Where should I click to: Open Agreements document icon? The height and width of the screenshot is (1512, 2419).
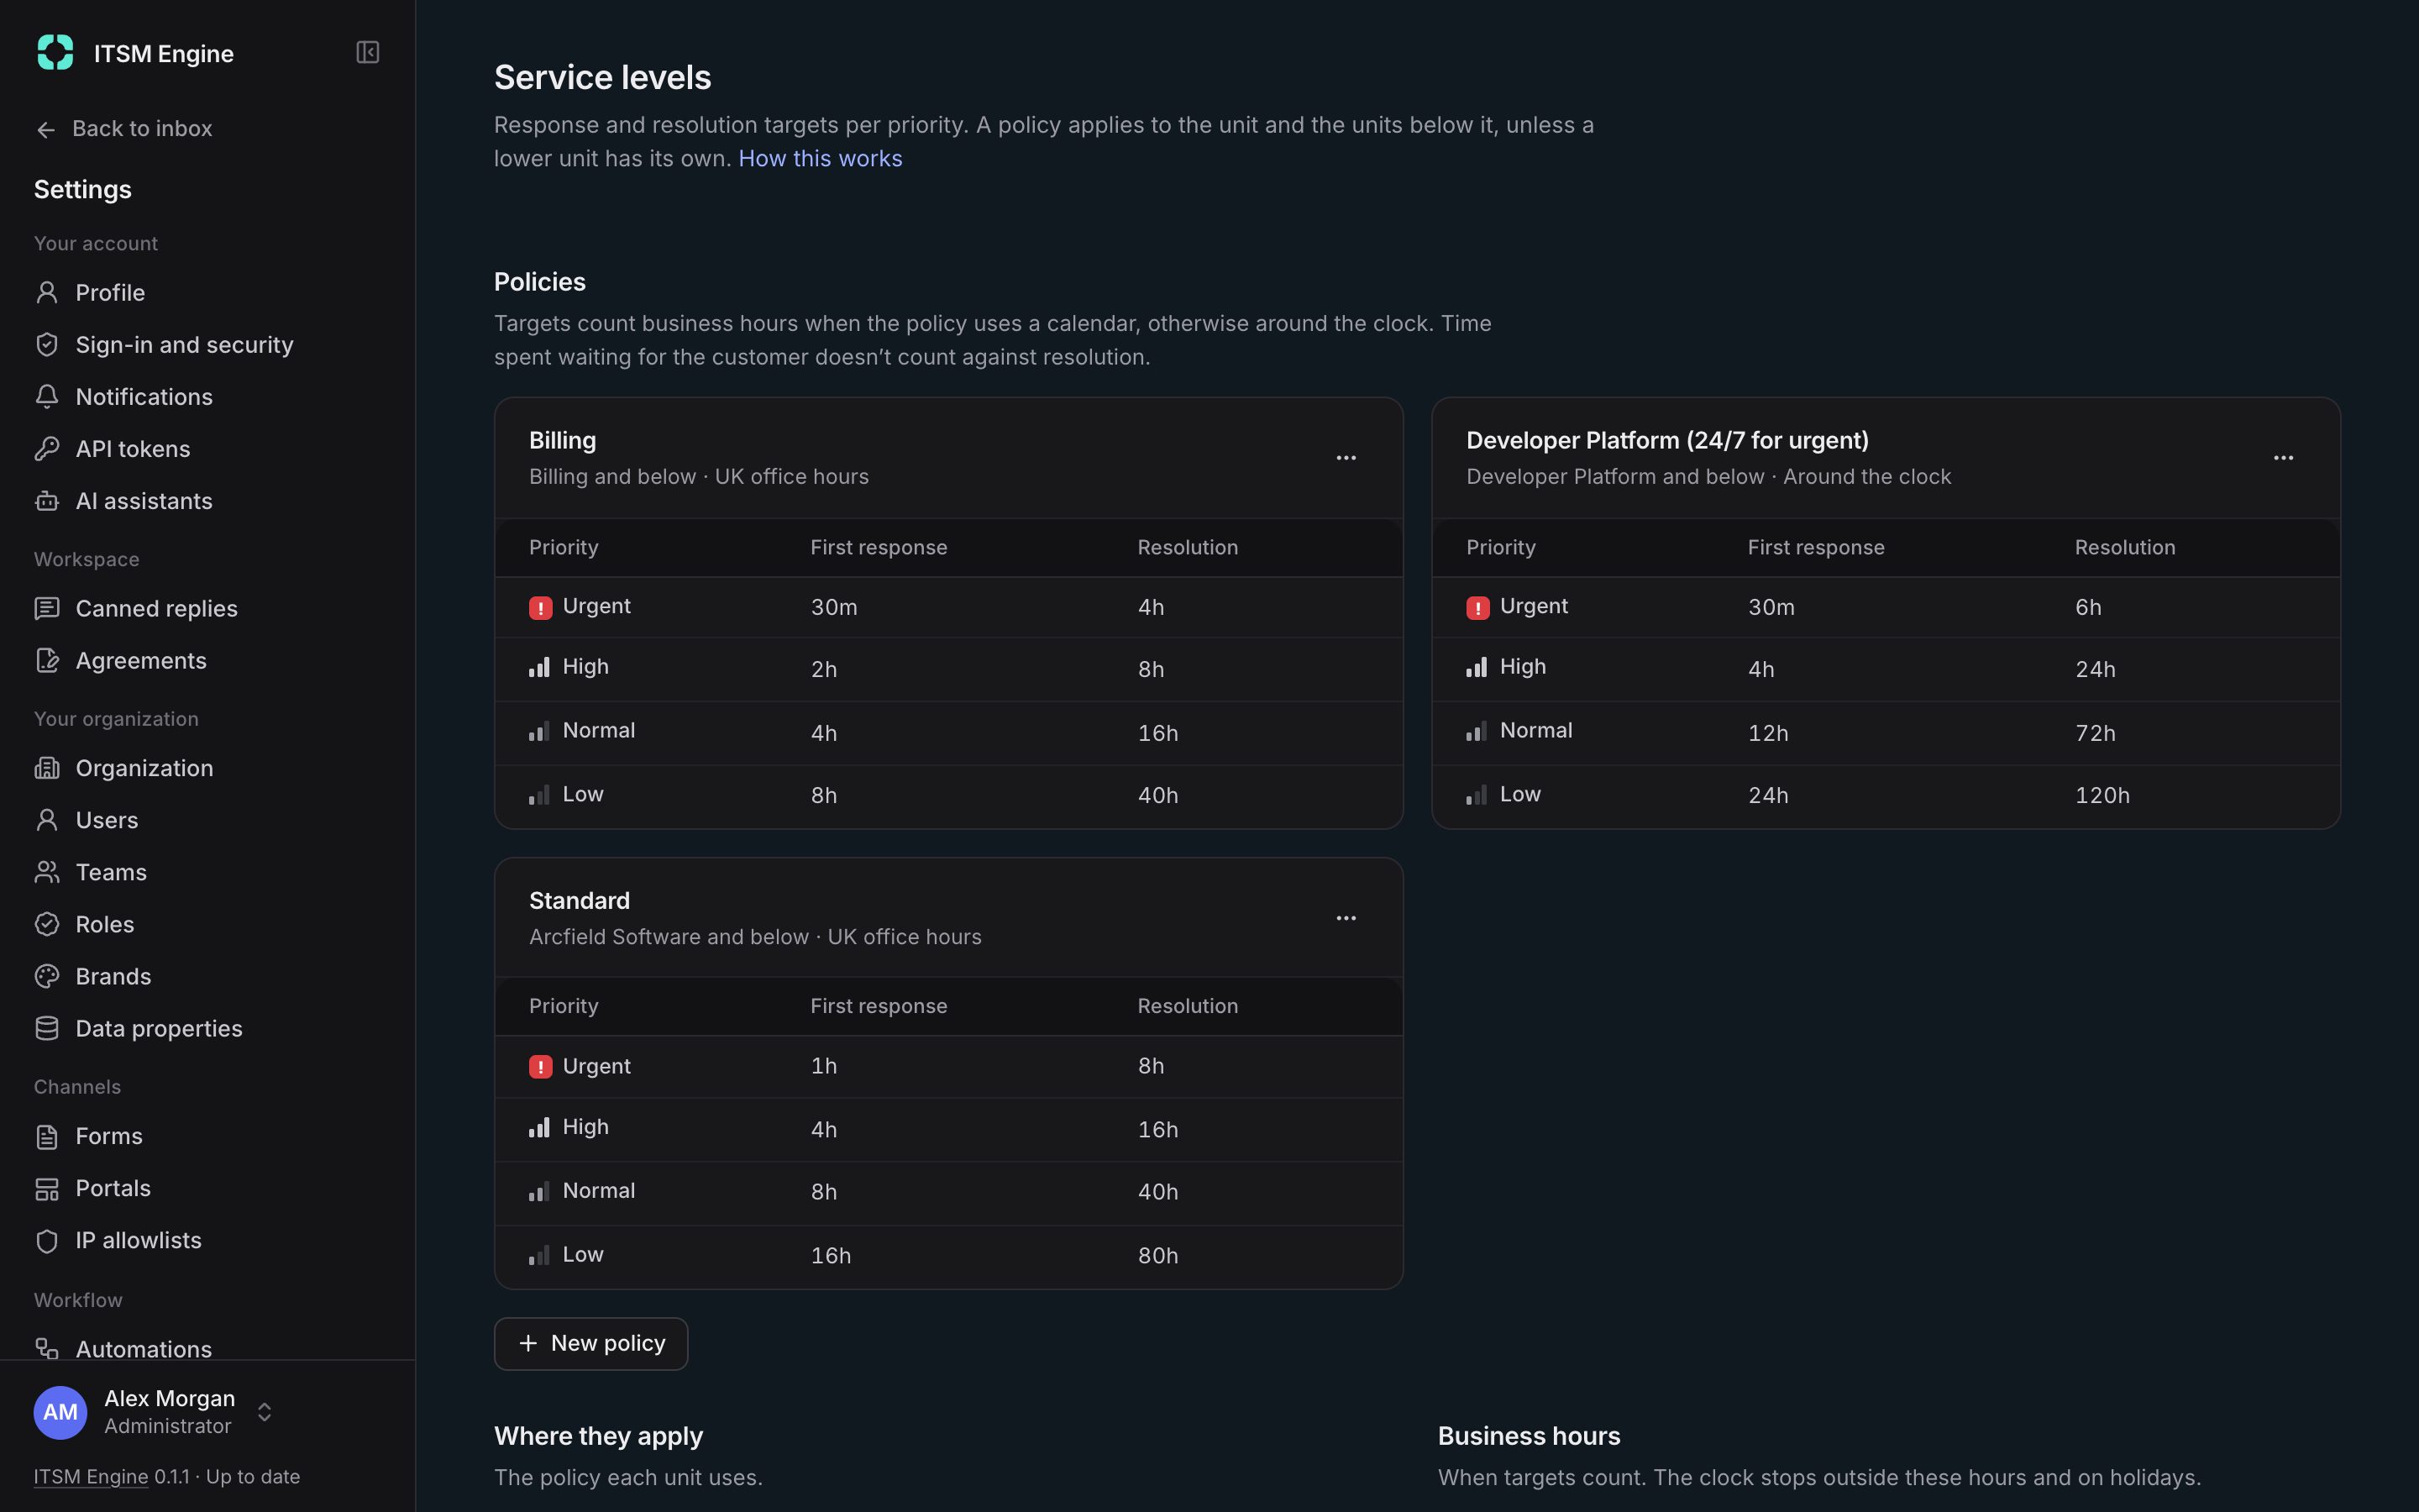click(47, 660)
